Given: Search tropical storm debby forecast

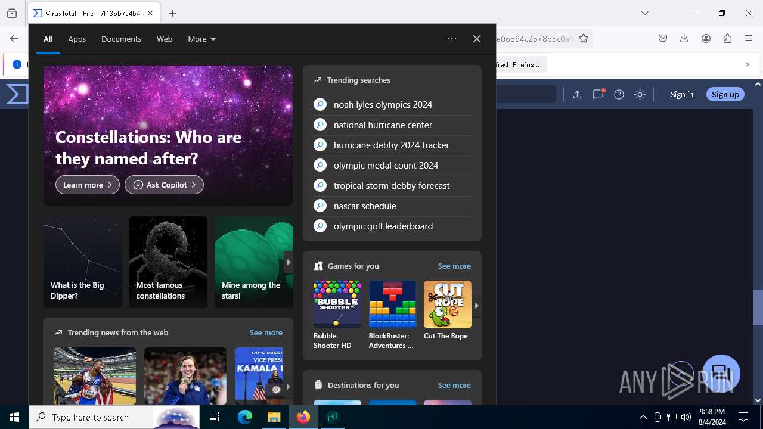Looking at the screenshot, I should (392, 185).
